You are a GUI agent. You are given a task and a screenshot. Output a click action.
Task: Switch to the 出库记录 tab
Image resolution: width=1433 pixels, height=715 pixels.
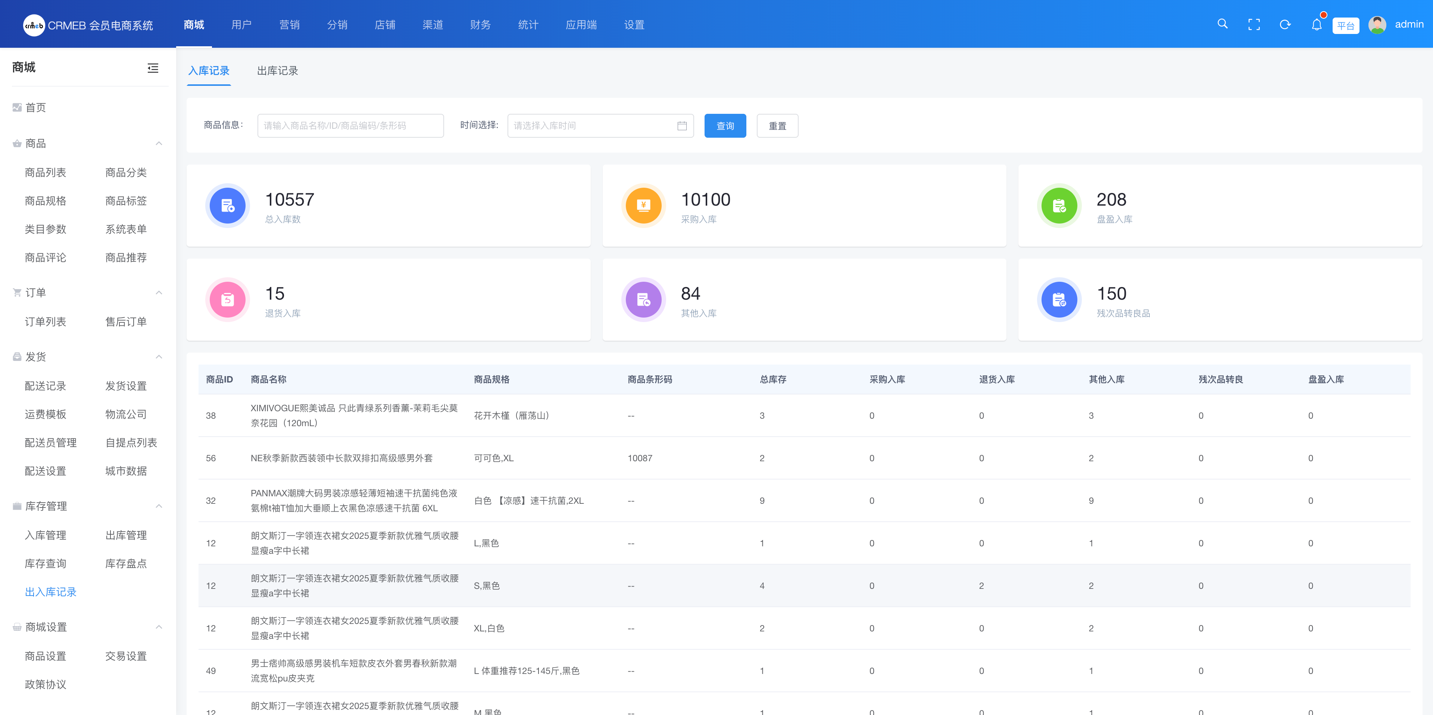coord(277,71)
